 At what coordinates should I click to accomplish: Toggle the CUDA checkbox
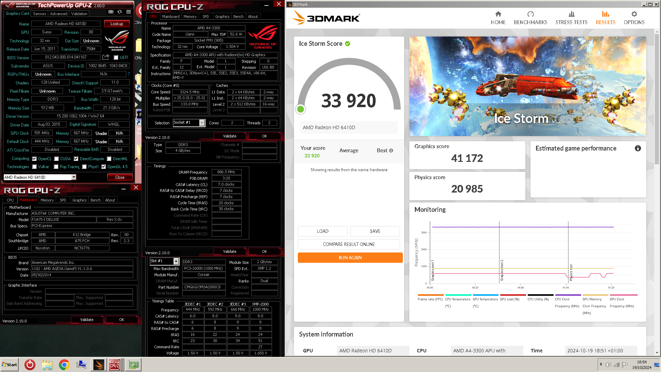(x=56, y=159)
